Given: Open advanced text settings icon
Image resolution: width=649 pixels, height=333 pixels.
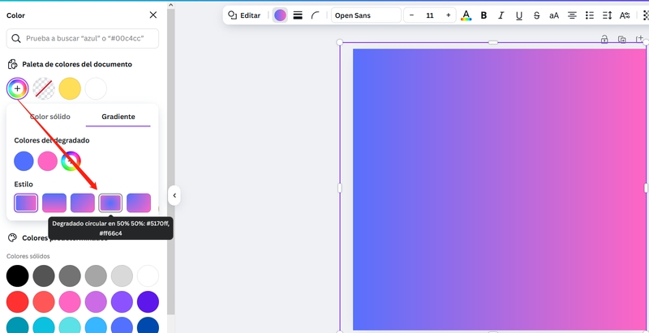Looking at the screenshot, I should pyautogui.click(x=625, y=15).
